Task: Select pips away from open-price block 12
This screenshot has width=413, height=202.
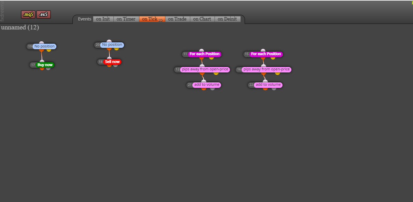Action: pos(205,69)
